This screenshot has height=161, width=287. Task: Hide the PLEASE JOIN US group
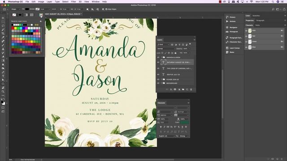(x=158, y=80)
